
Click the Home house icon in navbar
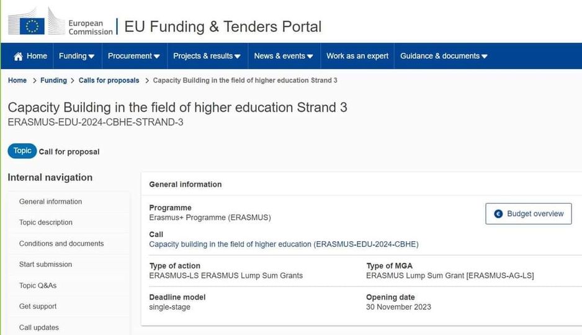[x=18, y=56]
